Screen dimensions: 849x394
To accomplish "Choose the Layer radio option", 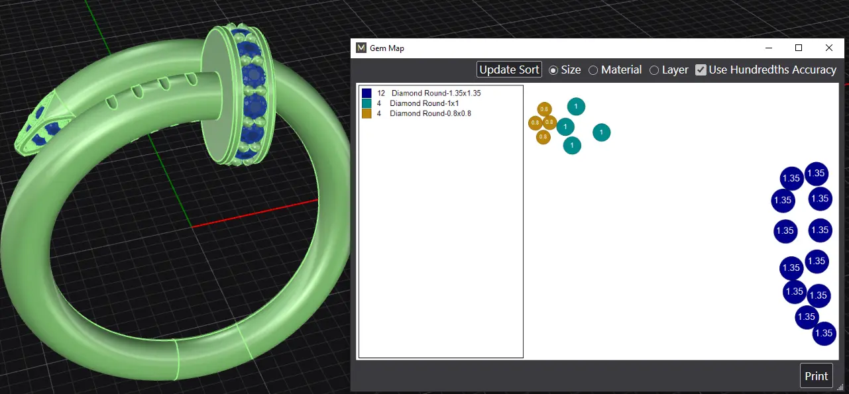I will (x=654, y=70).
